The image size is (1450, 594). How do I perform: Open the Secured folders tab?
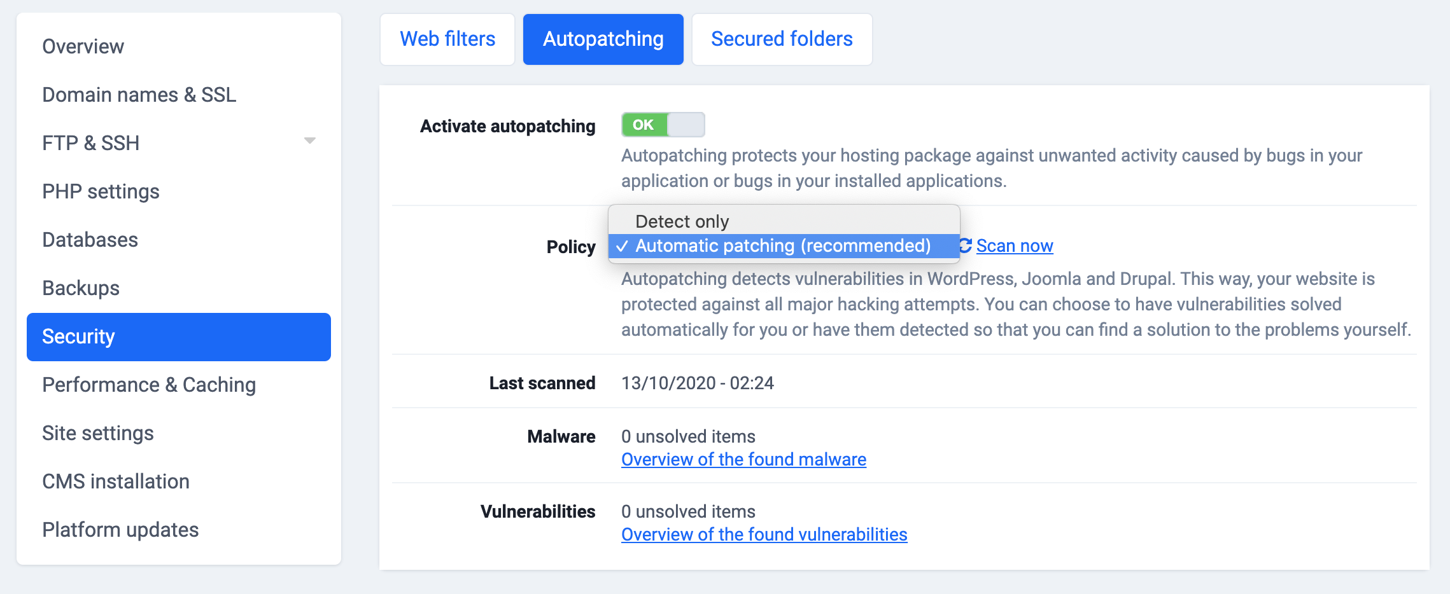click(782, 39)
